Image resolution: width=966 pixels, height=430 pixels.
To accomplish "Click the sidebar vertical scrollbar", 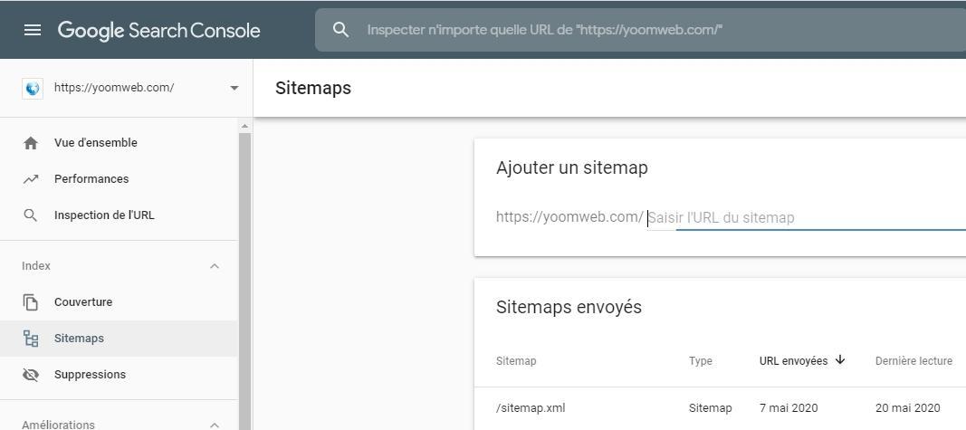I will pos(244,272).
